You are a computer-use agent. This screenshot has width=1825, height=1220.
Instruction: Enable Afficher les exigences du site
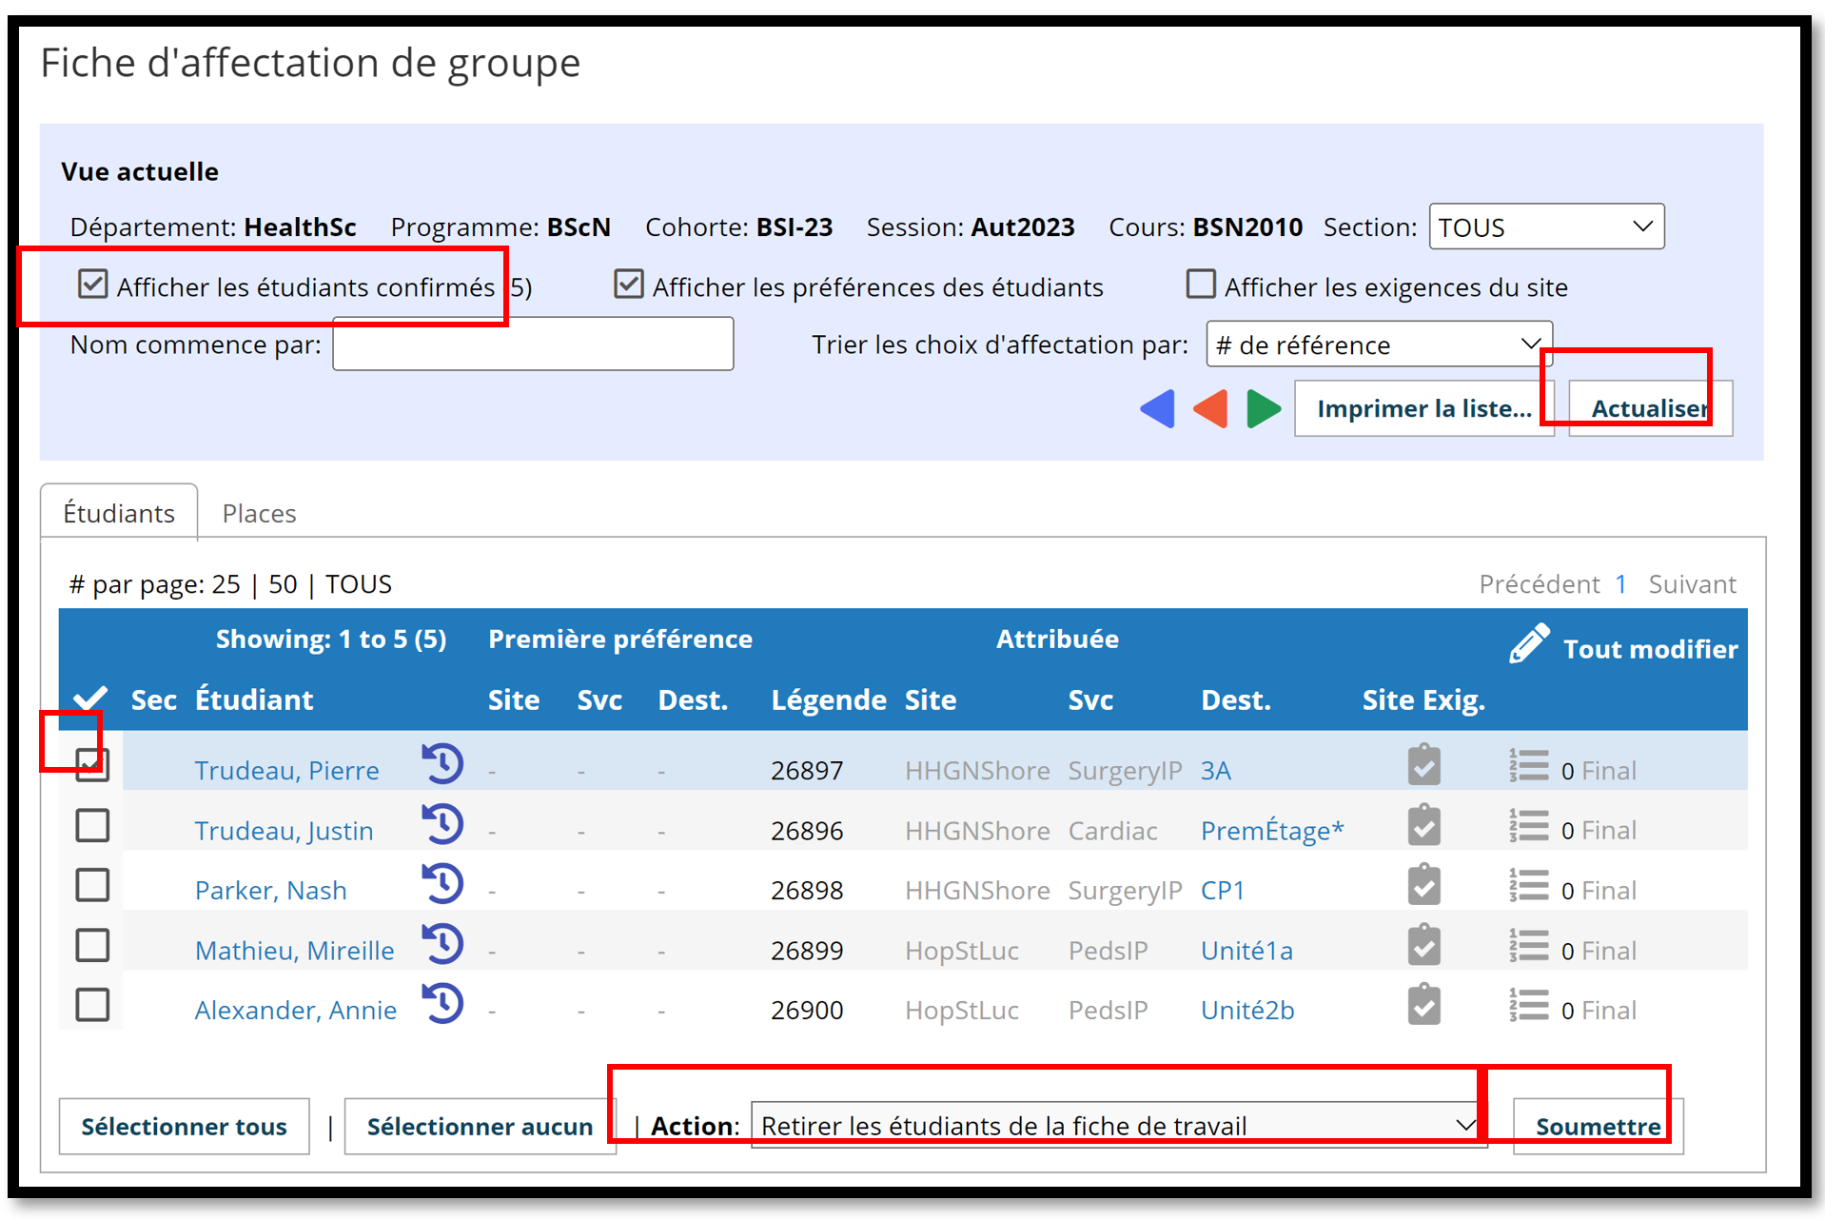pyautogui.click(x=1201, y=284)
